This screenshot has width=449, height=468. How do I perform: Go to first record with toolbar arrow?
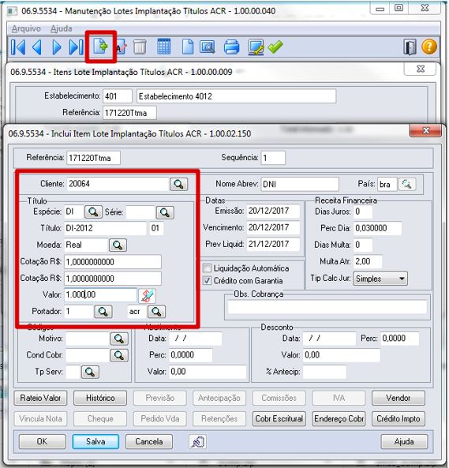[x=18, y=47]
